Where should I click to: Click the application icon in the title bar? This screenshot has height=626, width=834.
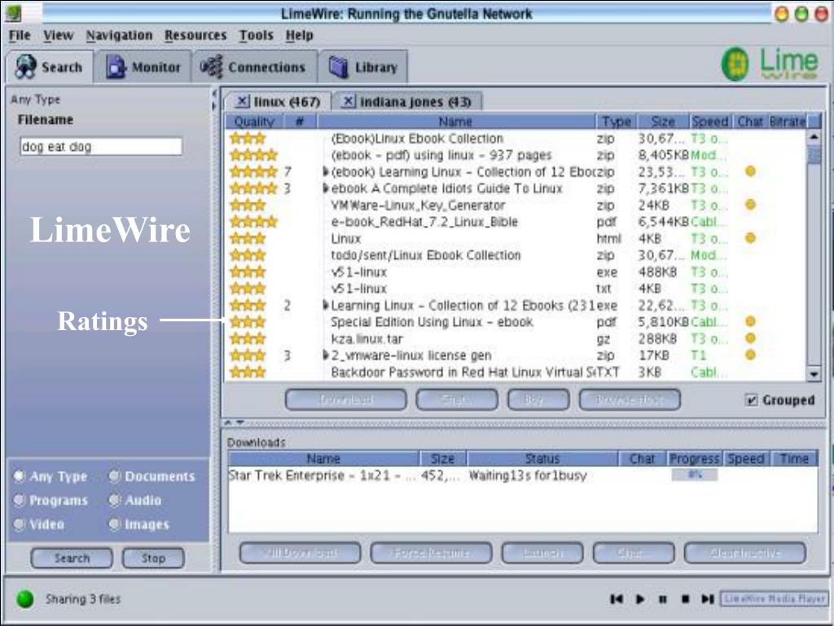[x=13, y=13]
